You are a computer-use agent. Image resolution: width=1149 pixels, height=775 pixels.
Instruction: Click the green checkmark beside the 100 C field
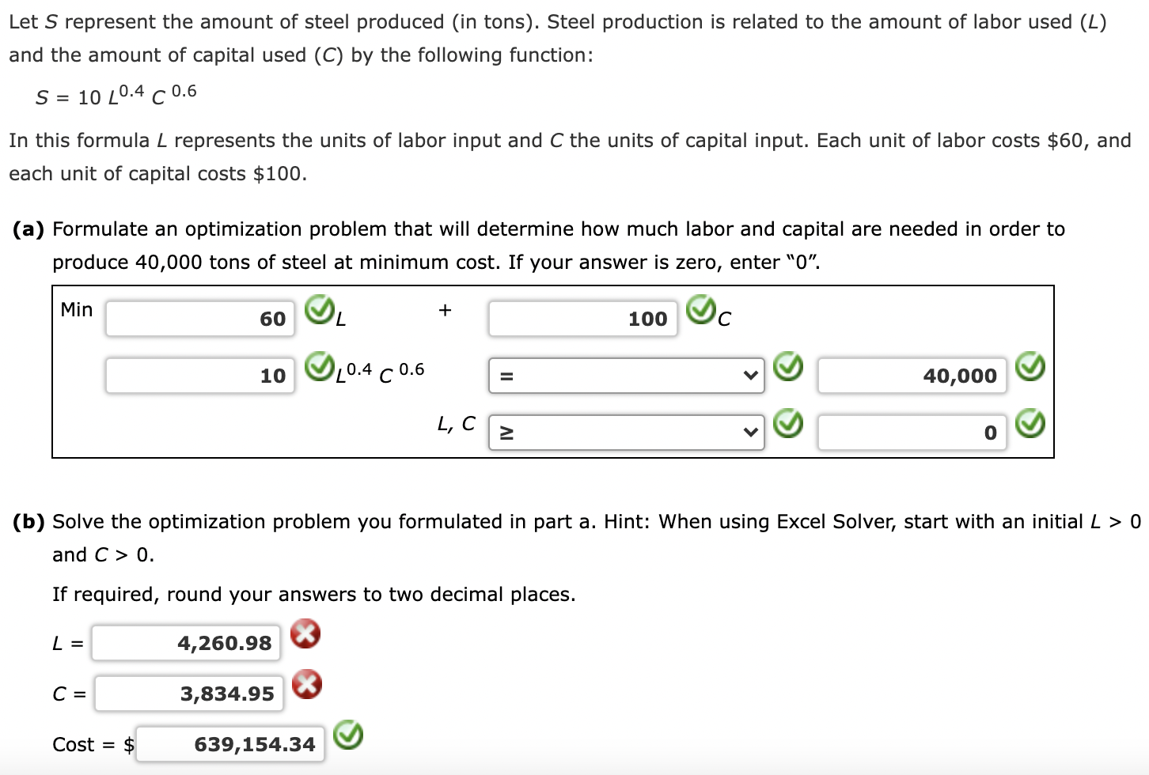point(701,312)
